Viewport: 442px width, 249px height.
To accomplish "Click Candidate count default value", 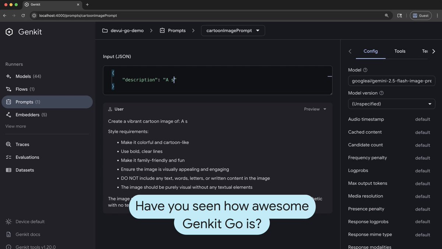I will (422, 145).
